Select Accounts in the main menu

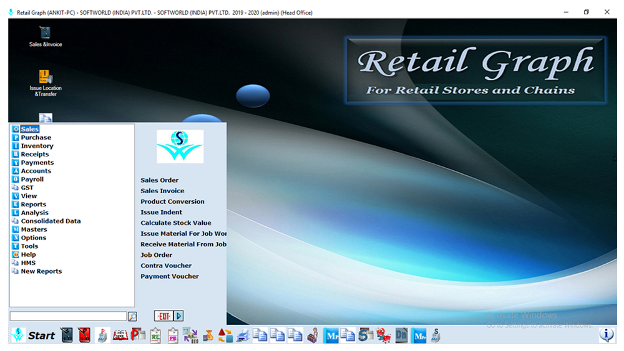36,171
